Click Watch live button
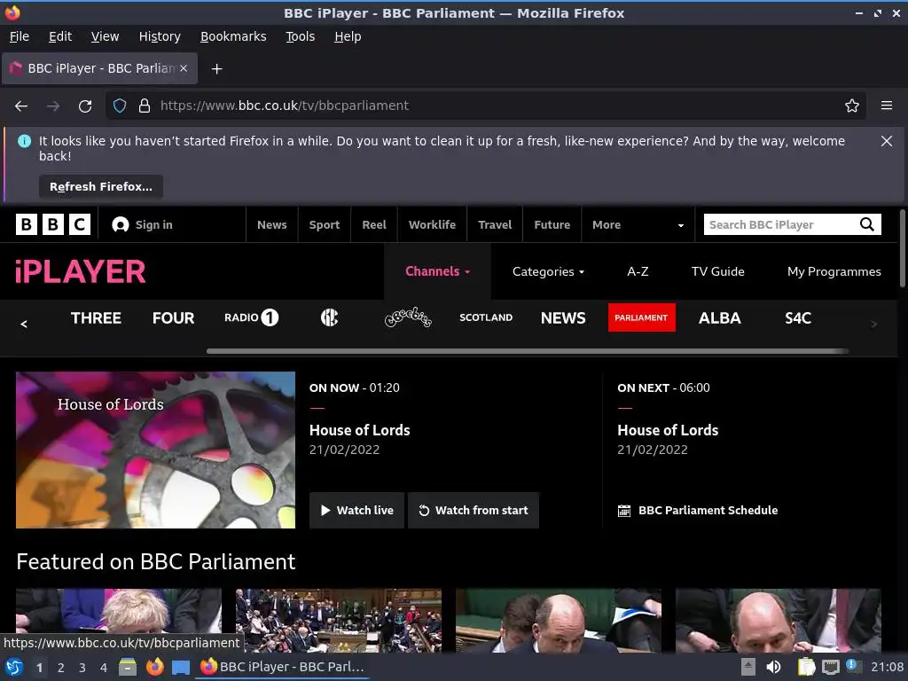The width and height of the screenshot is (908, 681). point(356,510)
